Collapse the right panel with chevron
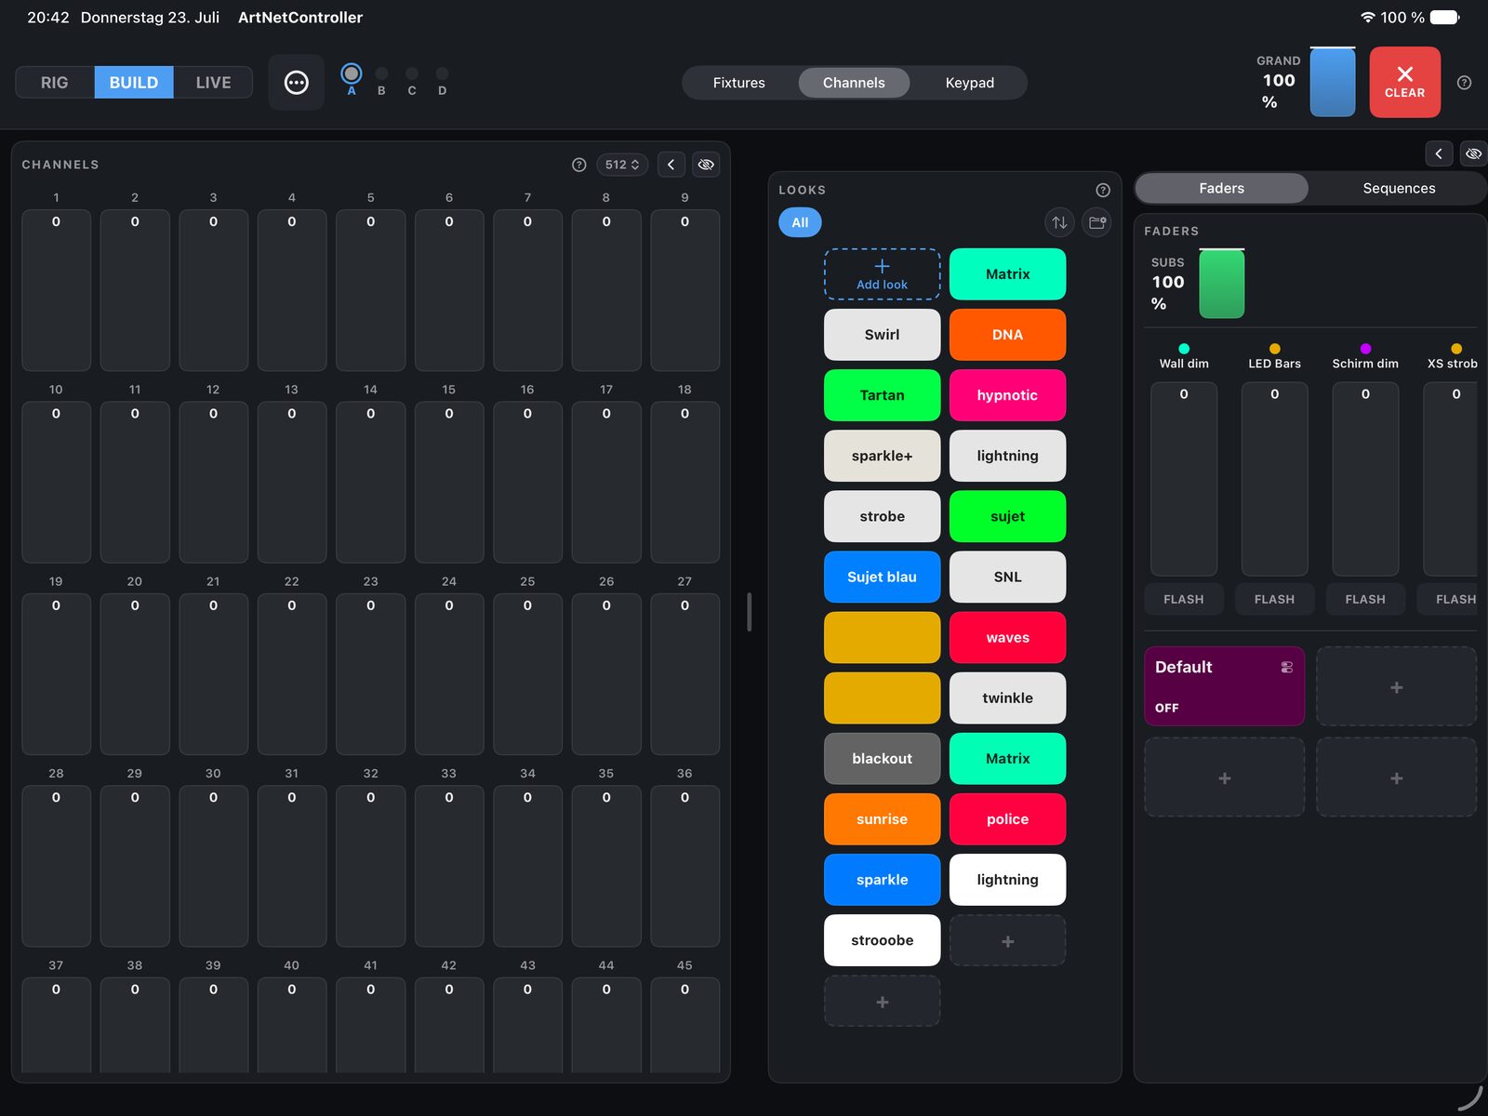Viewport: 1488px width, 1116px height. click(1439, 153)
